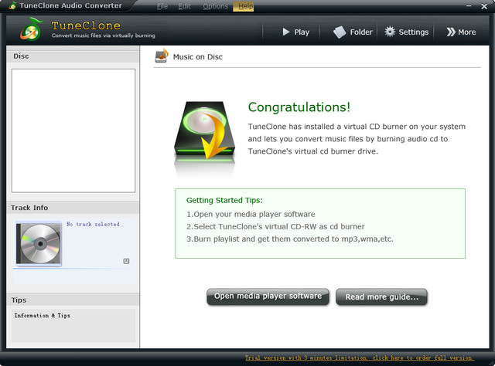Click the TuneClone logo icon
Viewport: 495px width, 366px height.
(30, 31)
